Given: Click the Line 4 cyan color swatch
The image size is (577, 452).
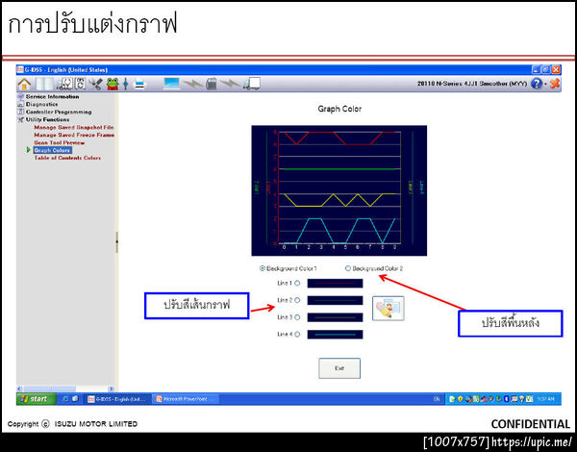Looking at the screenshot, I should pos(335,335).
